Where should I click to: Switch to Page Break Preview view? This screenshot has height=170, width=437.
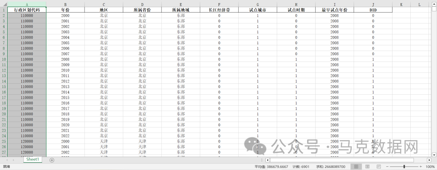[x=378, y=166]
